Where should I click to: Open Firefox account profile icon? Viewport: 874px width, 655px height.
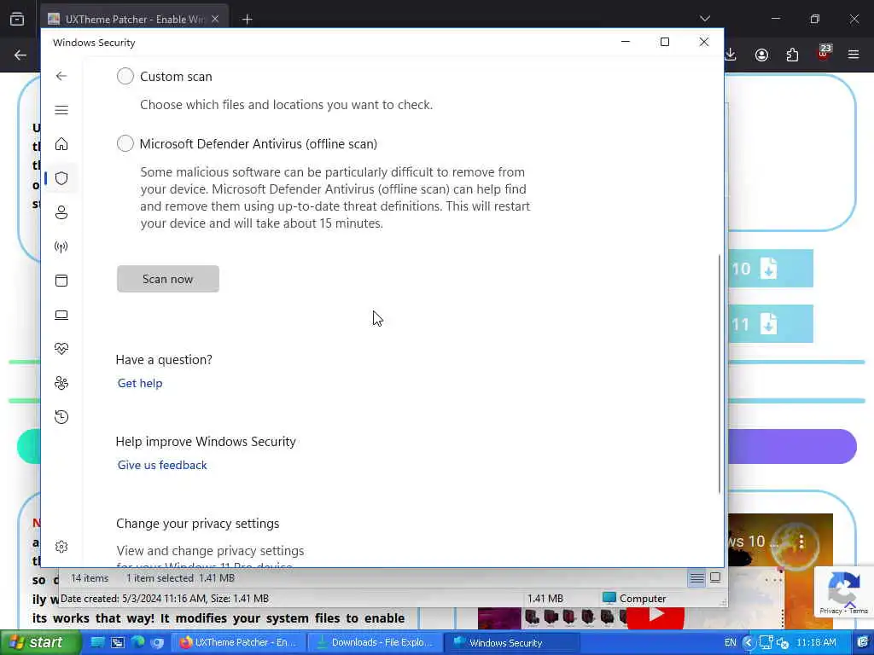click(761, 55)
